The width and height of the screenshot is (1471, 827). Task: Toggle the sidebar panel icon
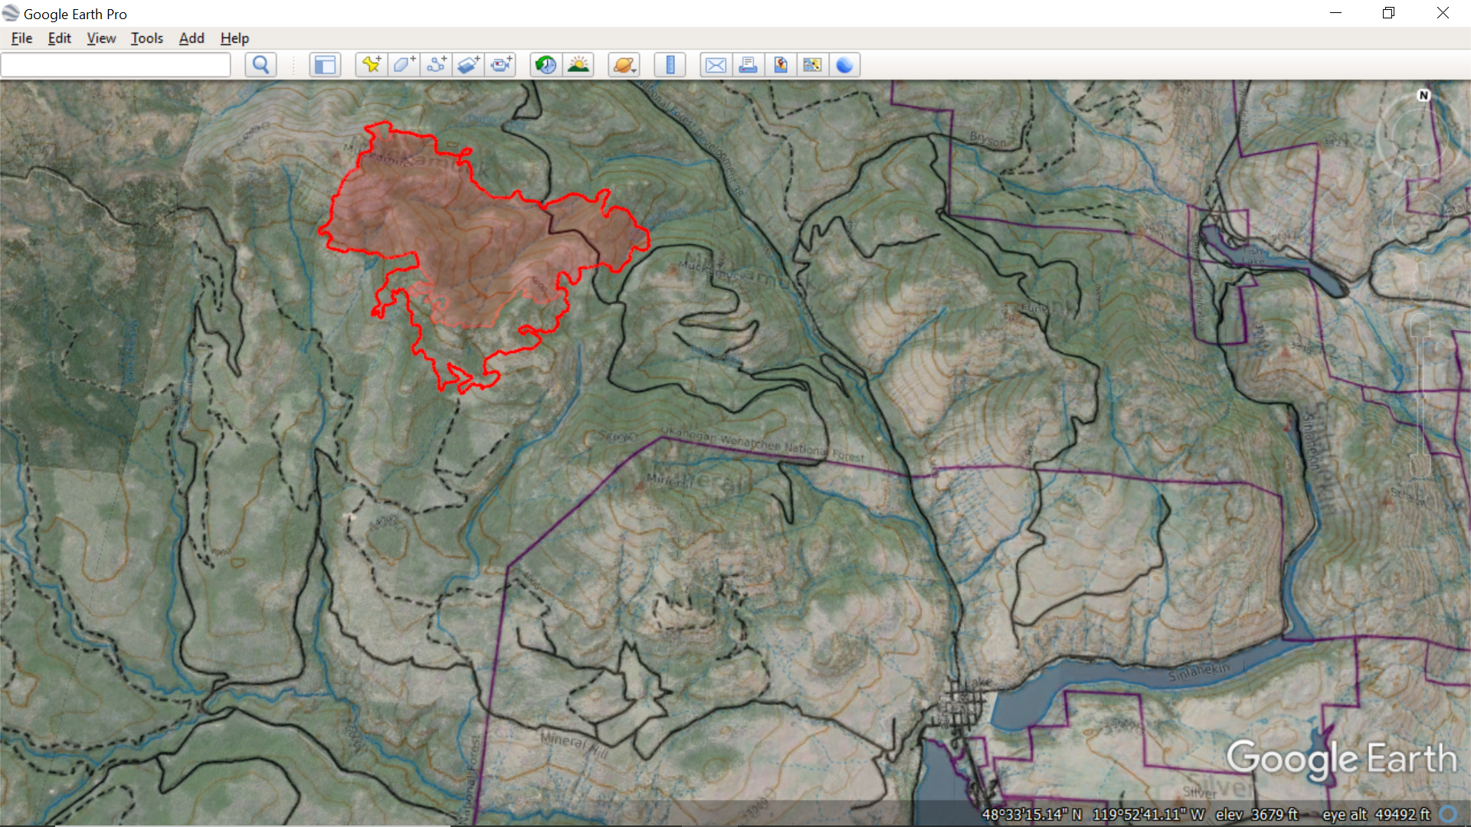325,65
